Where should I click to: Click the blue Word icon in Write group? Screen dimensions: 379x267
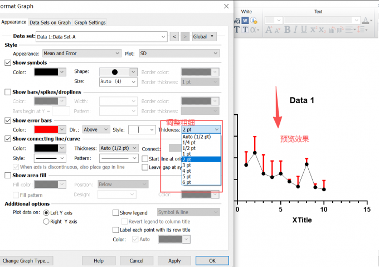click(245, 21)
